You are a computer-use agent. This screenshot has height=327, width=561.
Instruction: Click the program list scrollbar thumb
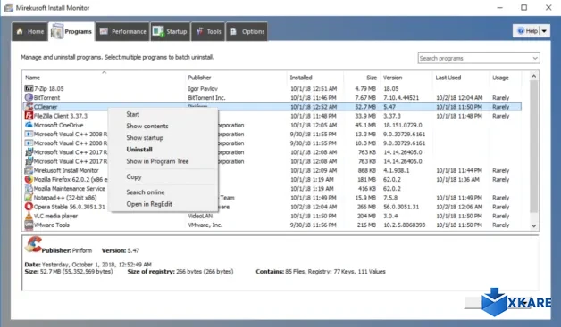tap(534, 146)
